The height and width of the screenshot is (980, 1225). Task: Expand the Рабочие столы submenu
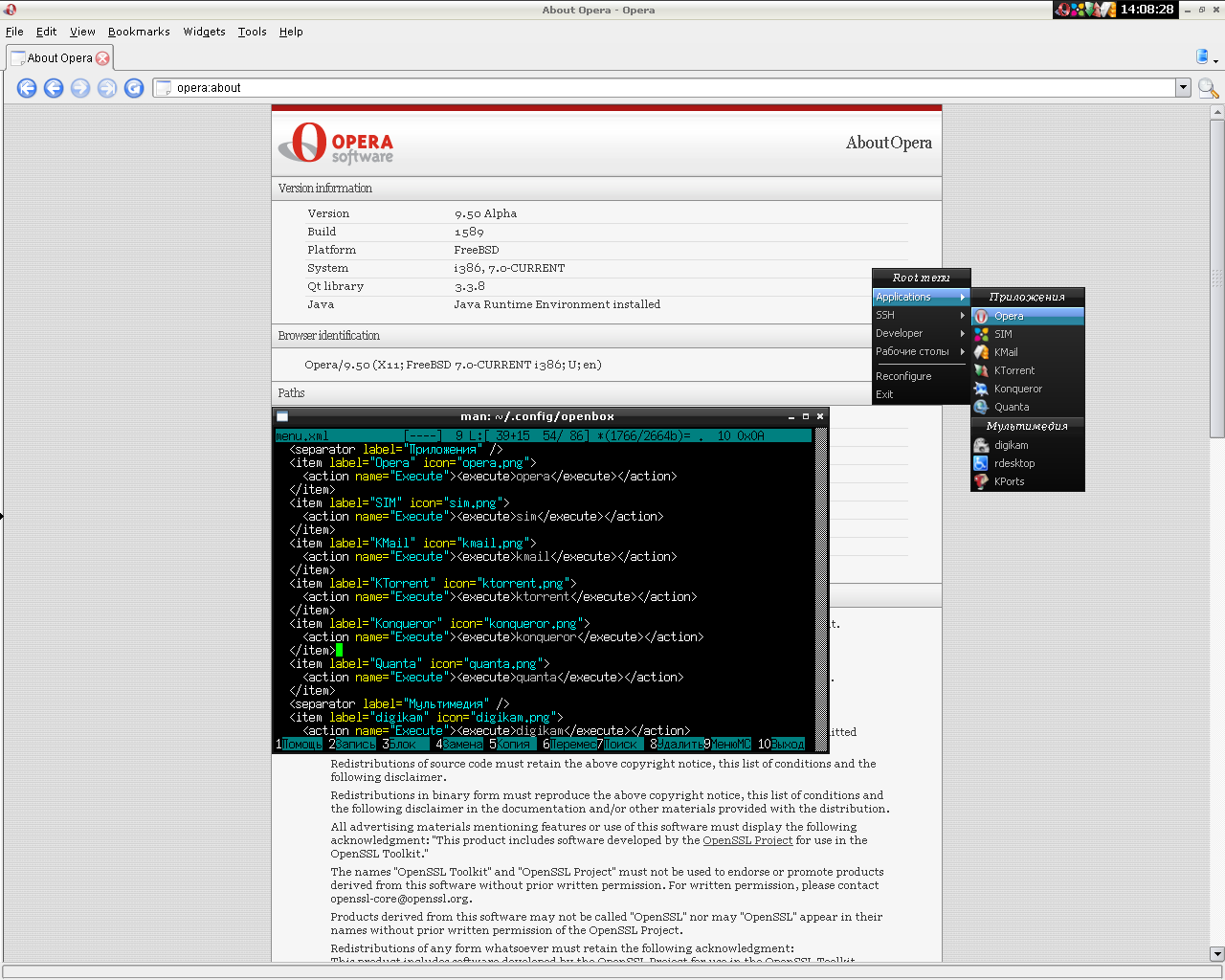(921, 352)
